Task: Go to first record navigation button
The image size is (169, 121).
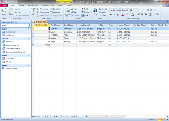Action: tap(40, 116)
